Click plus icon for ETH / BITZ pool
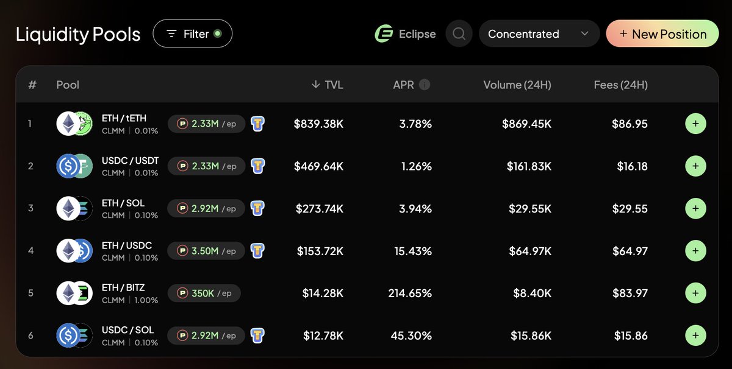 coord(695,293)
